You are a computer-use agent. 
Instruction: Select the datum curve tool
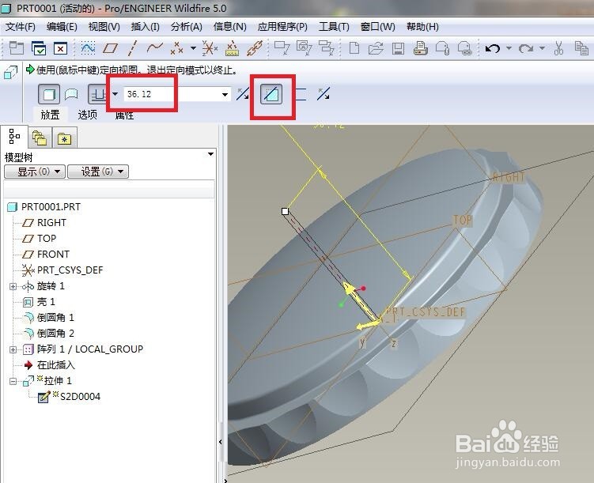click(x=154, y=48)
